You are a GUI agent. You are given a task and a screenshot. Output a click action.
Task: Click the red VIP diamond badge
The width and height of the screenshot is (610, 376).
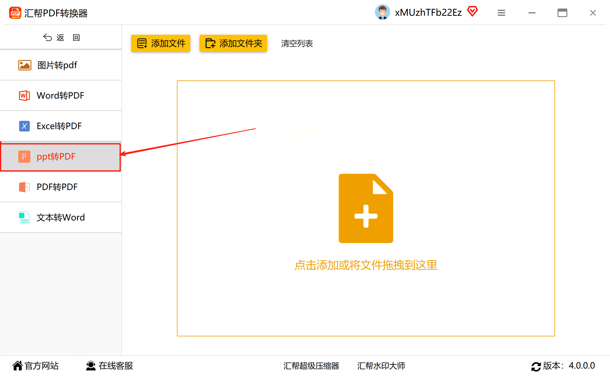point(472,12)
